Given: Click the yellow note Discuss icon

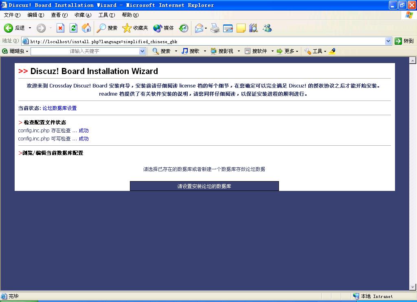Looking at the screenshot, I should [241, 28].
